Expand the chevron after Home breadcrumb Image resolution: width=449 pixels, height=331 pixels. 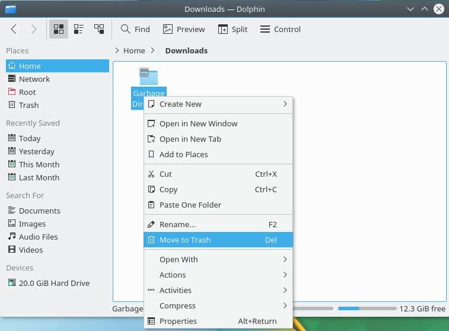152,50
